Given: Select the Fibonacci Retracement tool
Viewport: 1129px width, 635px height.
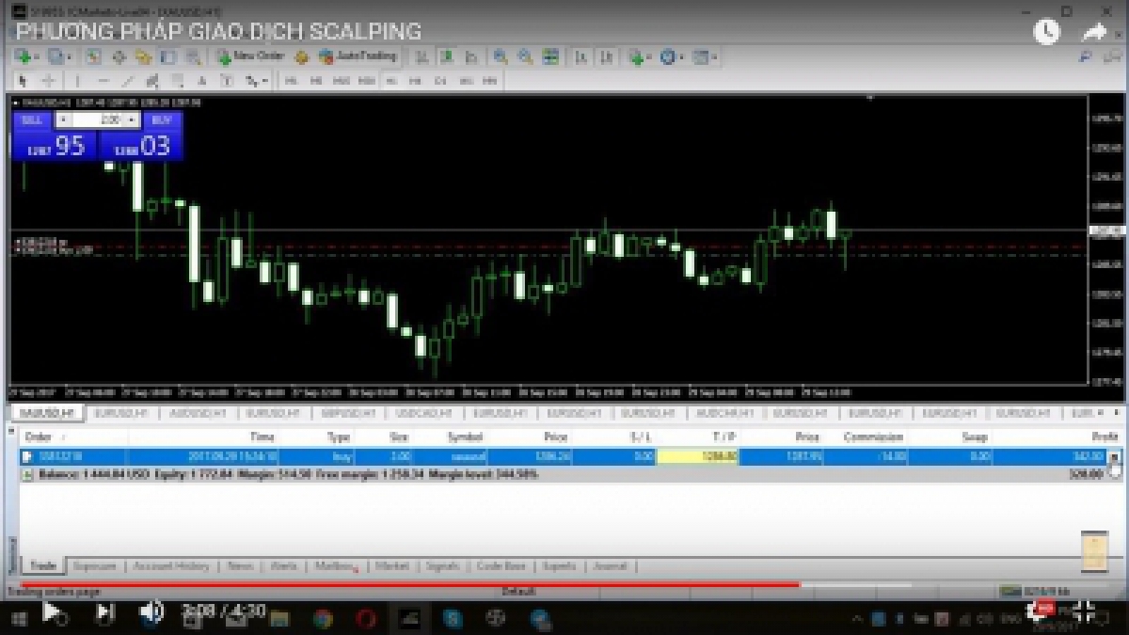Looking at the screenshot, I should coord(177,81).
